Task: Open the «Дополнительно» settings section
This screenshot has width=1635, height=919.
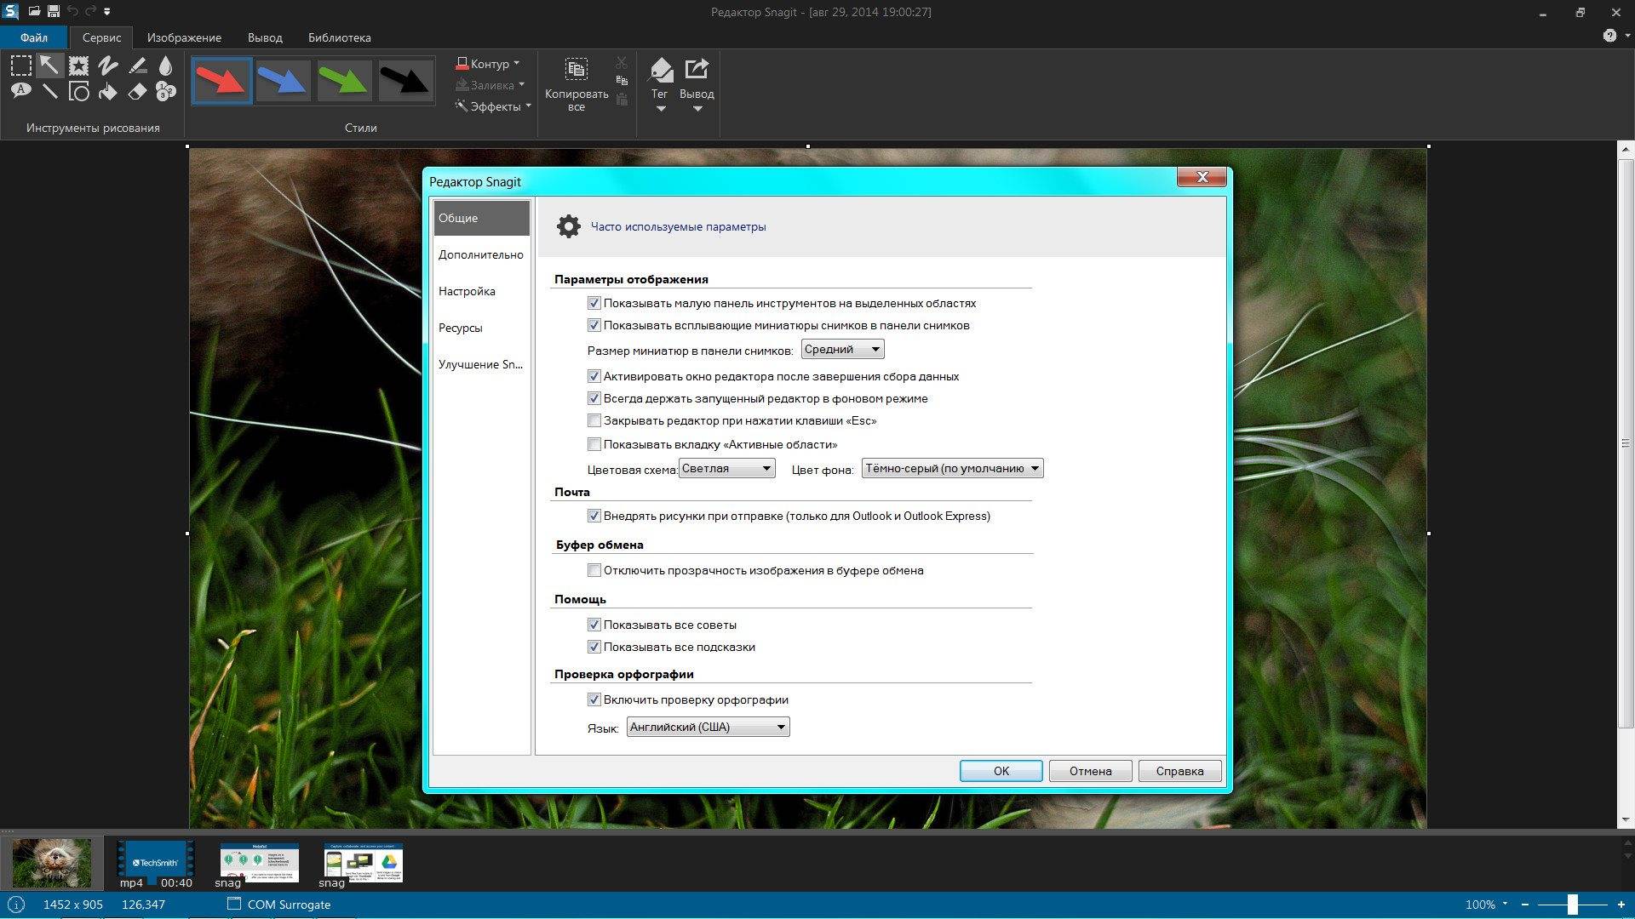Action: [x=481, y=254]
